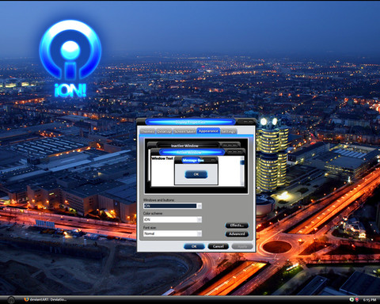Click the taskbar clock showing 6:15 PM

coord(370,300)
